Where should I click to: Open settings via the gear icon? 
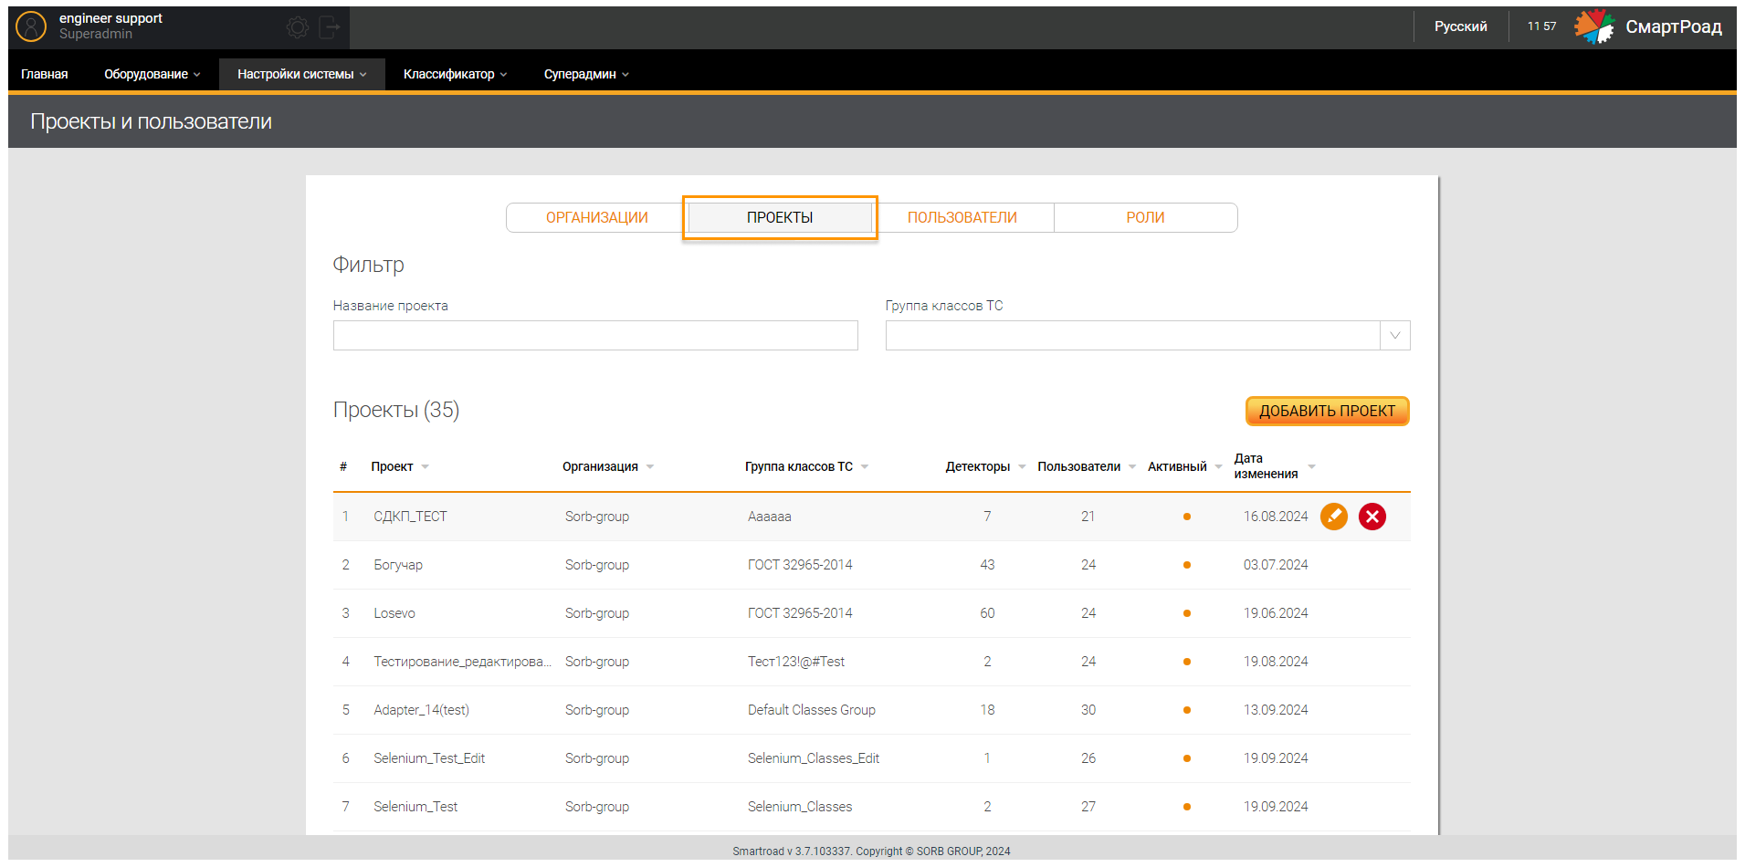[x=298, y=27]
